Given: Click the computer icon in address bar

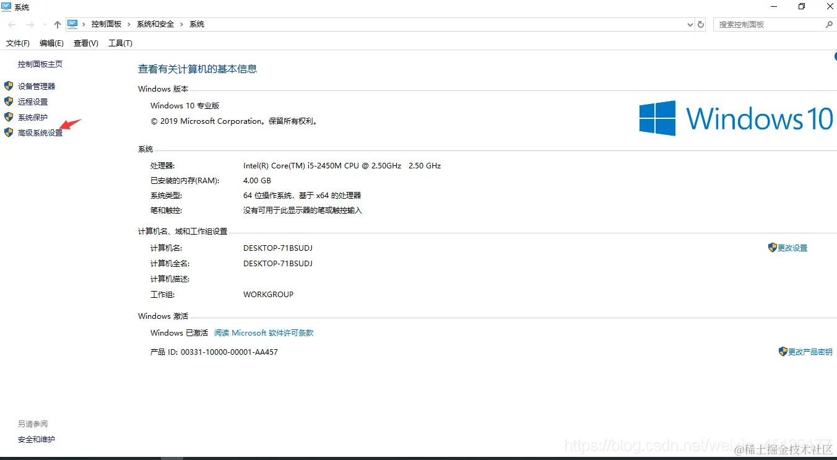Looking at the screenshot, I should click(x=72, y=24).
